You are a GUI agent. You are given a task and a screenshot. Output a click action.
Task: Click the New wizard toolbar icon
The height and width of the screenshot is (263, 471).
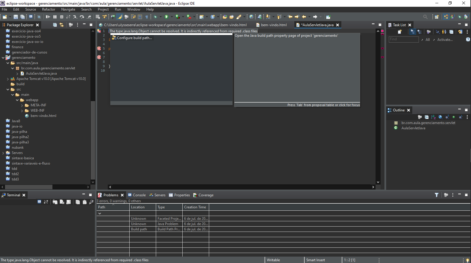5,17
